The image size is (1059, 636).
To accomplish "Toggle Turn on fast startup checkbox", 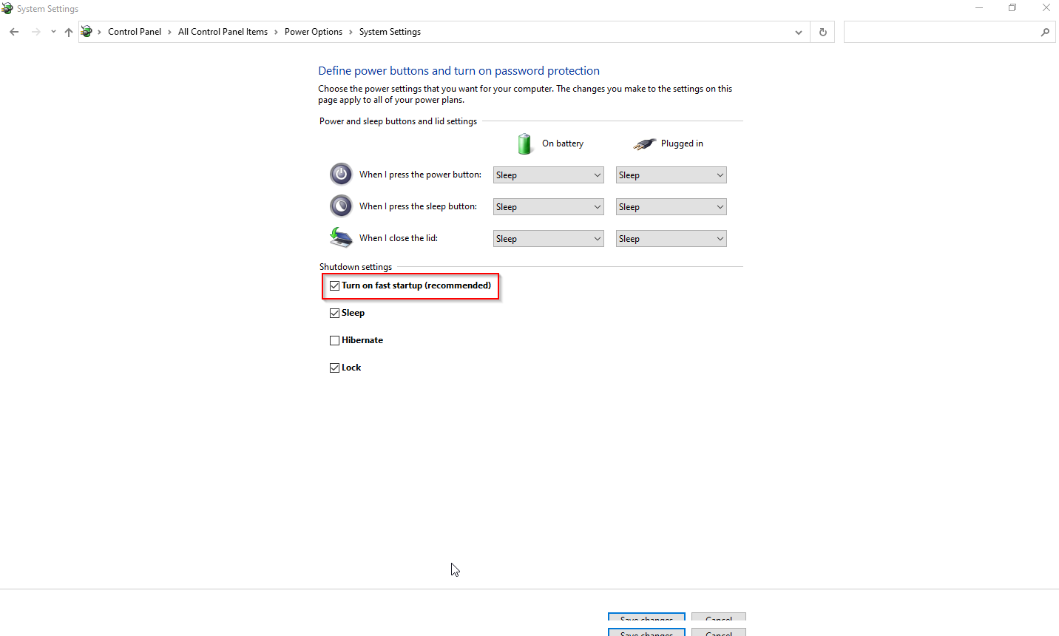I will coord(335,285).
